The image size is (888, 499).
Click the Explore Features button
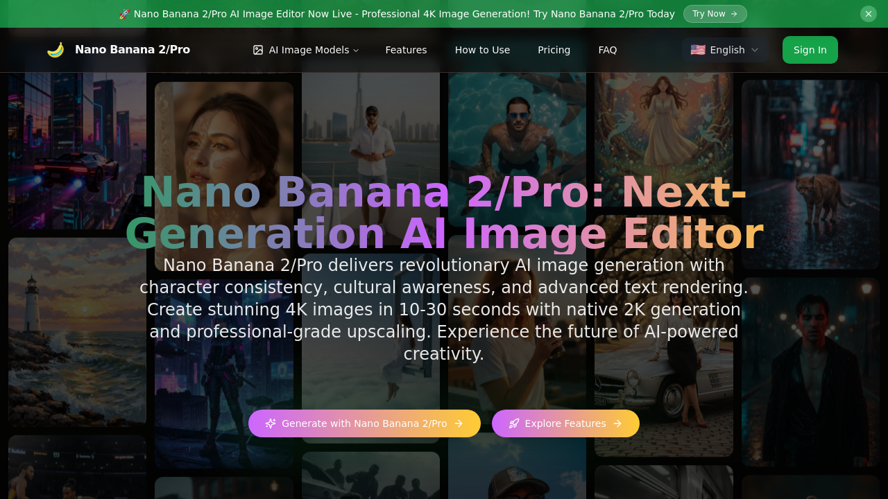point(565,423)
